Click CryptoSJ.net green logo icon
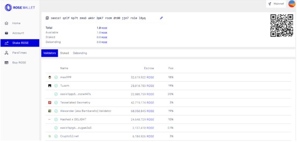This screenshot has height=142, width=297. click(x=50, y=136)
